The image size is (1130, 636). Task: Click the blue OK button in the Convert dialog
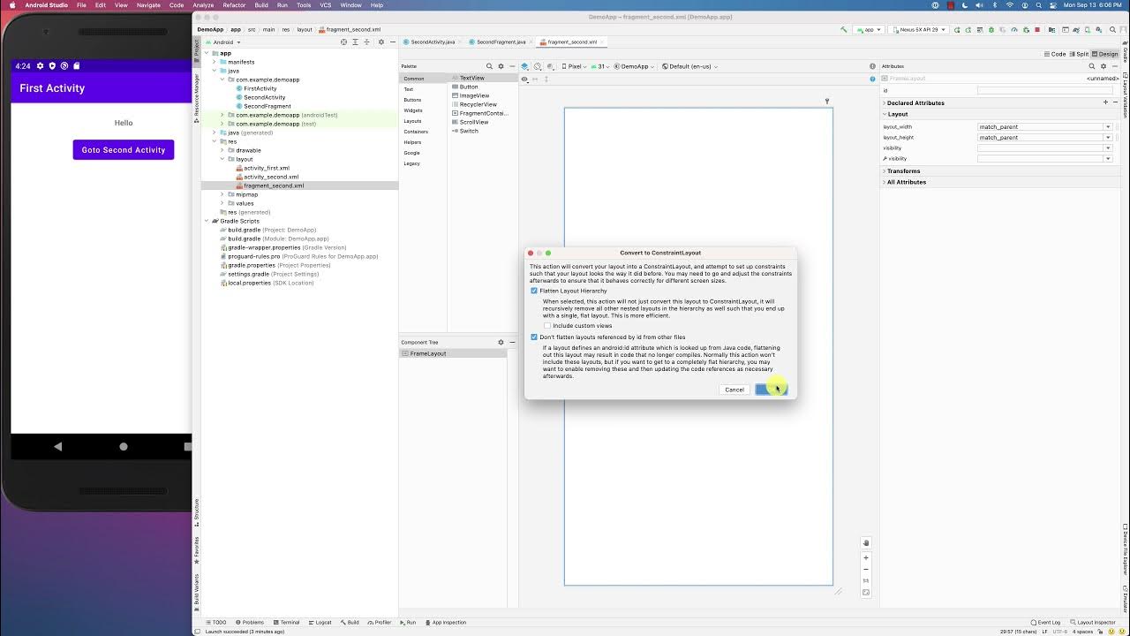(771, 390)
